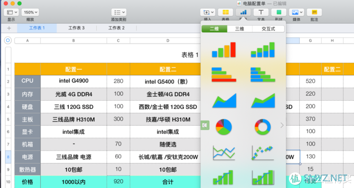
Task: Insert a scatter plot chart
Action: [262, 153]
